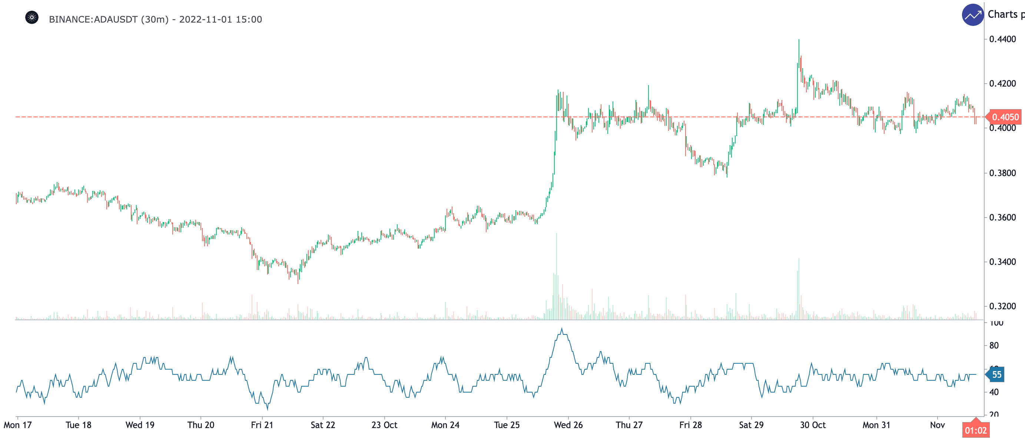Click the RSI 80 level label
The width and height of the screenshot is (1025, 441).
click(x=994, y=345)
